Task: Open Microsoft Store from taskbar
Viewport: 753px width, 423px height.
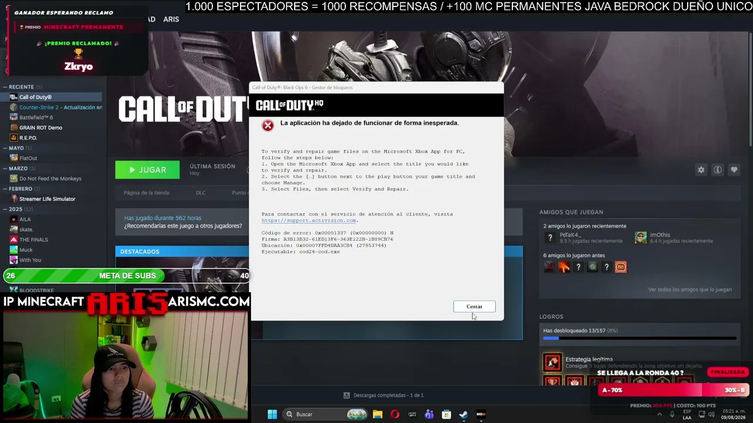Action: 447,414
